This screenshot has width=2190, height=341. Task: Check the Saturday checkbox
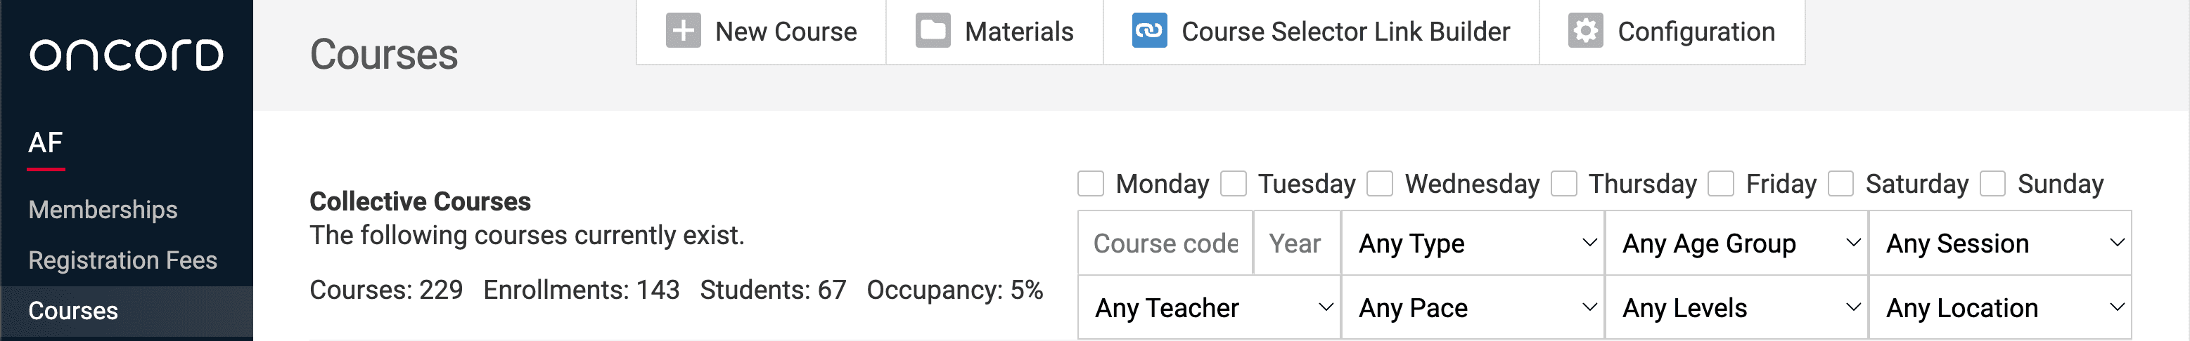tap(1840, 184)
